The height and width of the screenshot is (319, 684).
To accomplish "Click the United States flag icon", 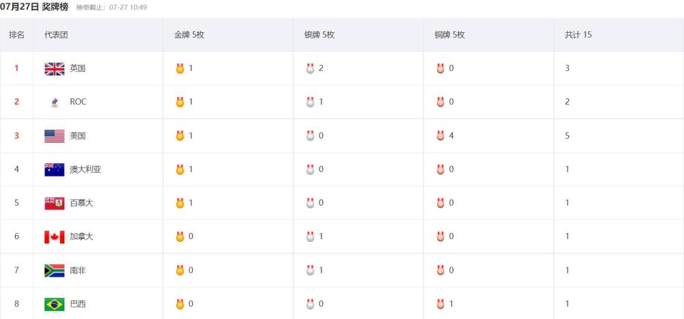I will (x=54, y=136).
